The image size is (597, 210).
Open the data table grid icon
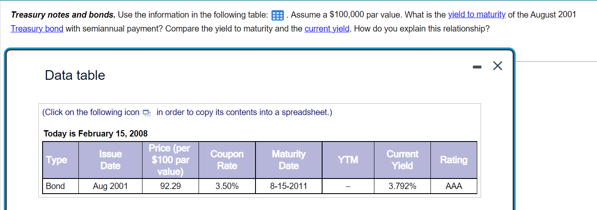[277, 16]
